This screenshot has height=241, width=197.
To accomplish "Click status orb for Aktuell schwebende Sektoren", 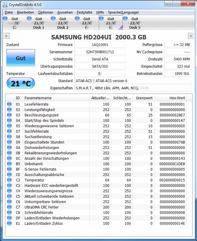I will (x=9, y=196).
